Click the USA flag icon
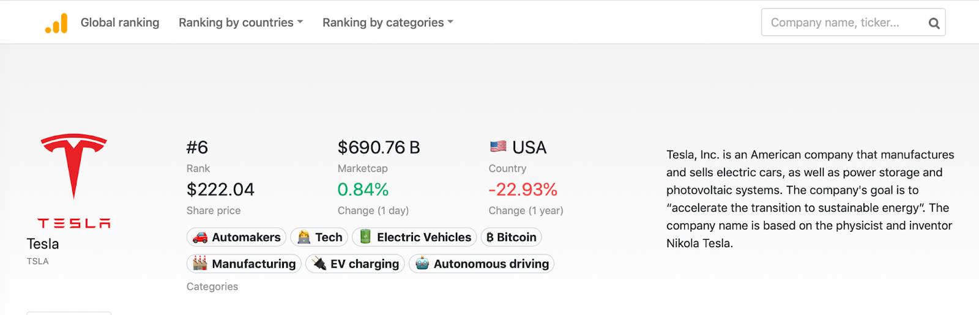This screenshot has height=315, width=979. [x=498, y=147]
